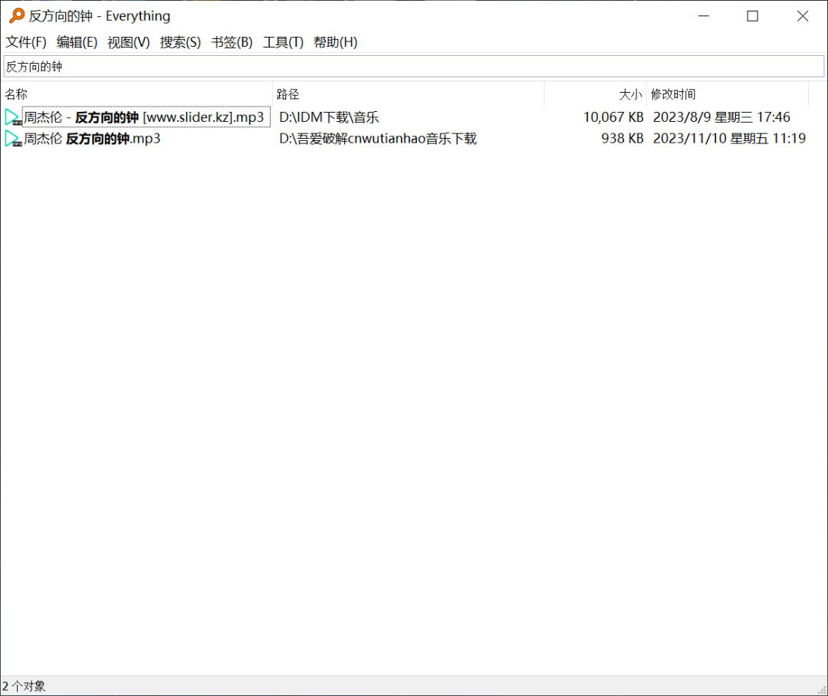This screenshot has width=828, height=696.
Task: Sort results by 名称 column header
Action: coord(136,94)
